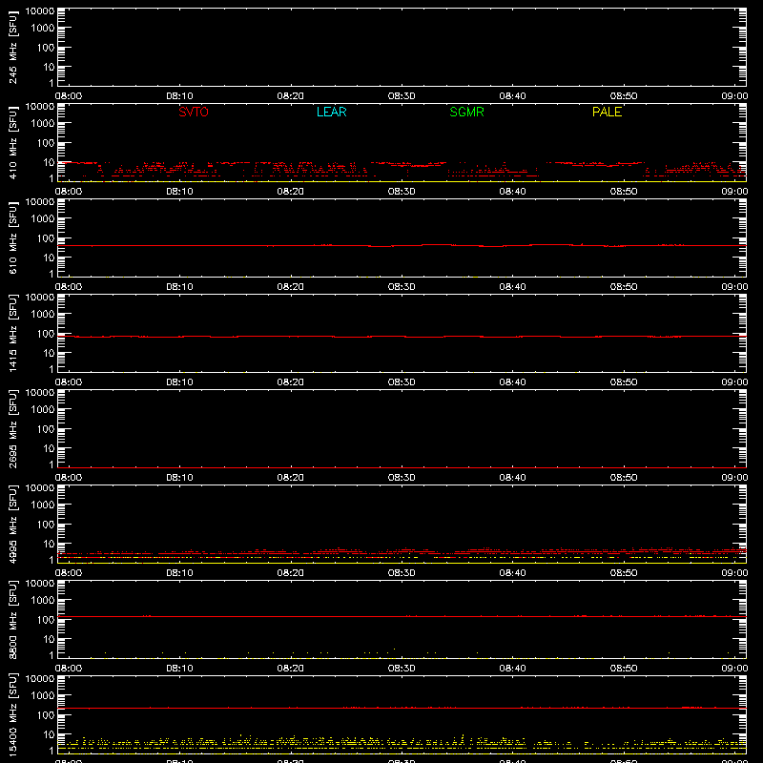763x763 pixels.
Task: Click the 1000 tick label in the 610 MHz panel
Action: tap(43, 219)
